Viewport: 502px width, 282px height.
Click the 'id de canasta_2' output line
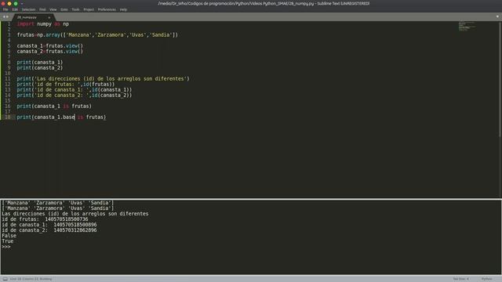coord(49,230)
